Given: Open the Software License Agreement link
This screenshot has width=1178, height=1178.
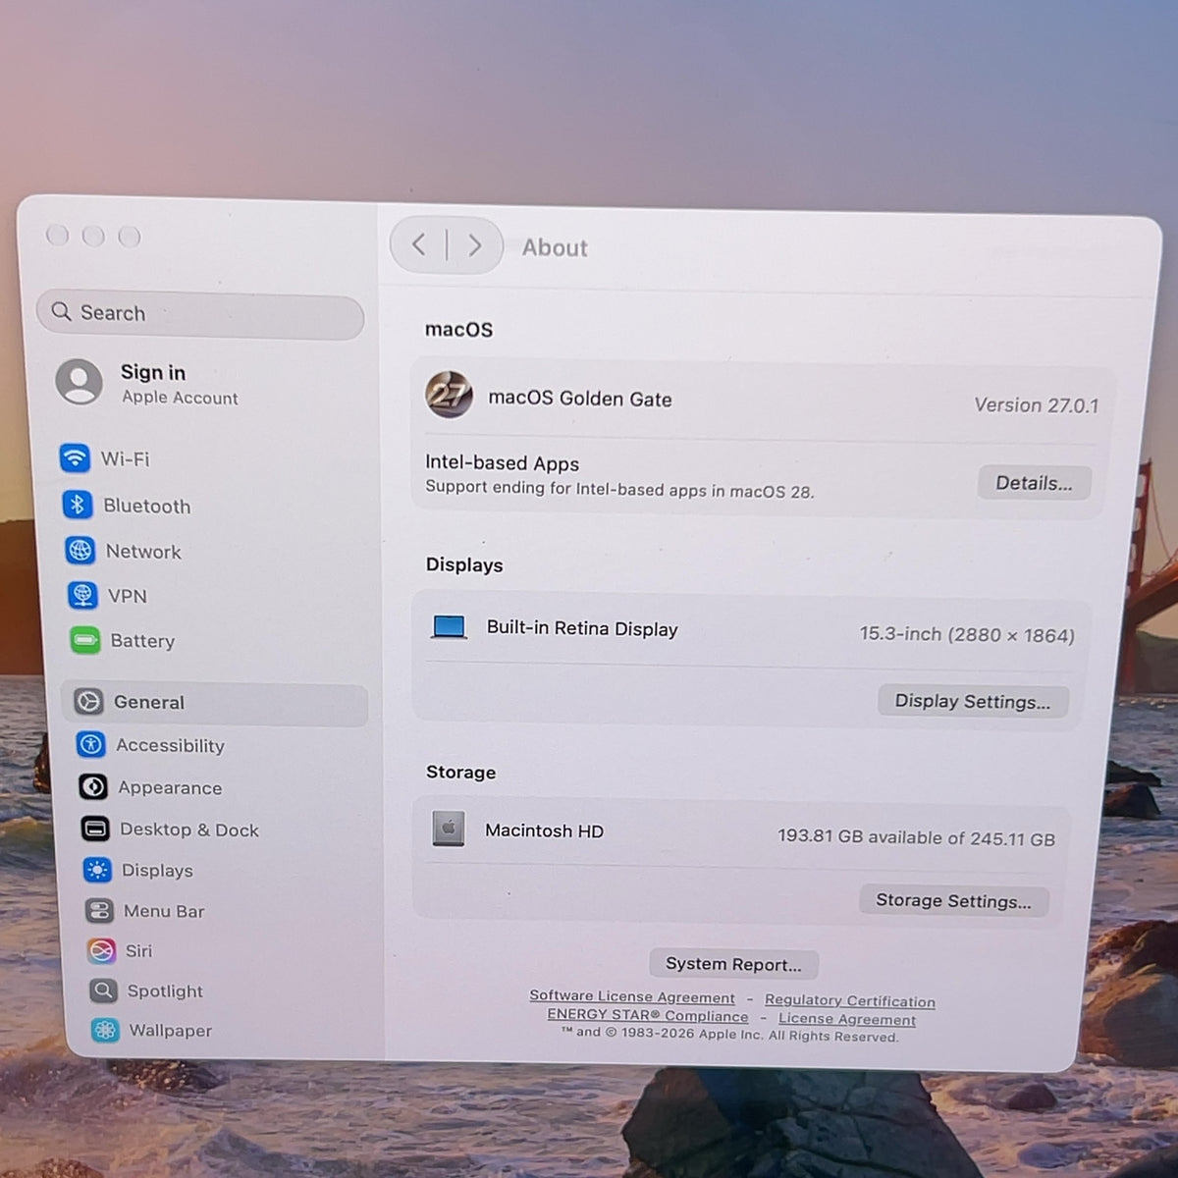Looking at the screenshot, I should [x=632, y=996].
